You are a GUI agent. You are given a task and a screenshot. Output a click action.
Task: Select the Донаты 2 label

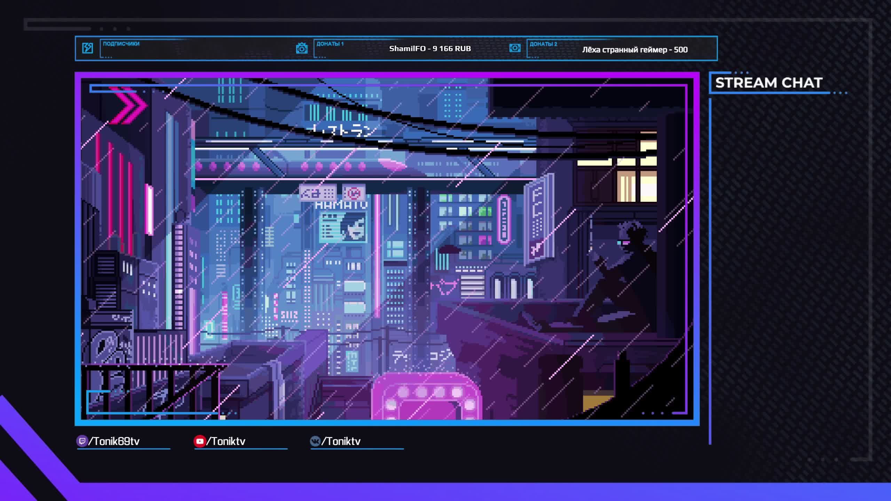pos(543,44)
